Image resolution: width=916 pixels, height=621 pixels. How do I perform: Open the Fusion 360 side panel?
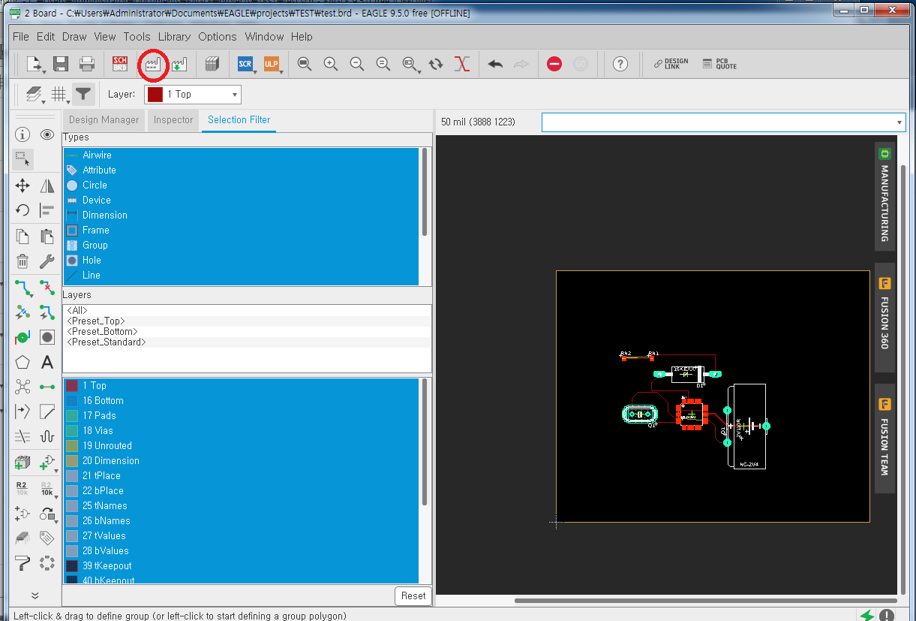click(x=884, y=318)
